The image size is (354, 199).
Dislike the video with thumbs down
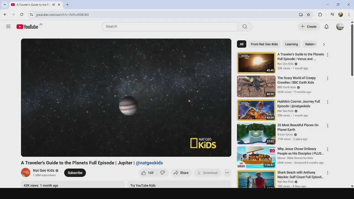point(163,173)
